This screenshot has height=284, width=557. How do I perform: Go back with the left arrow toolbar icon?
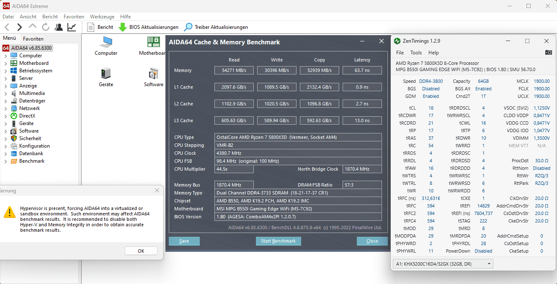(x=7, y=27)
